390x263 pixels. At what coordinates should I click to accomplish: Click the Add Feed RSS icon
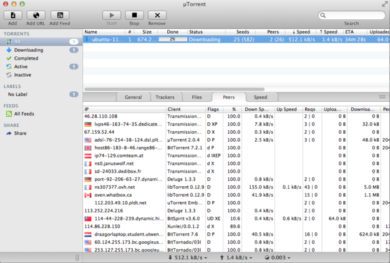[60, 15]
